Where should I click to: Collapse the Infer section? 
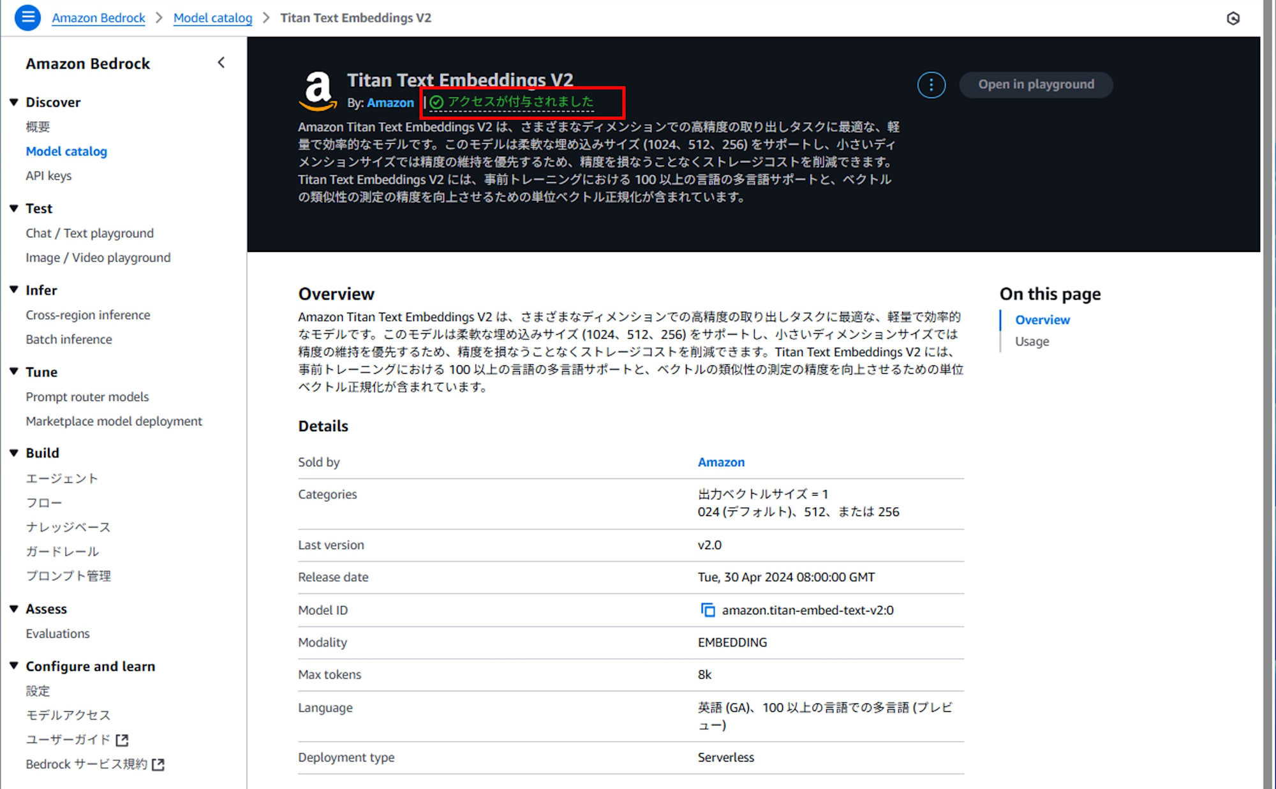[14, 290]
